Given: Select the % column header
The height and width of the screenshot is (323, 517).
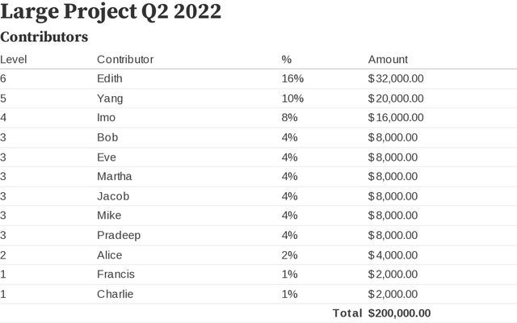Looking at the screenshot, I should tap(286, 59).
